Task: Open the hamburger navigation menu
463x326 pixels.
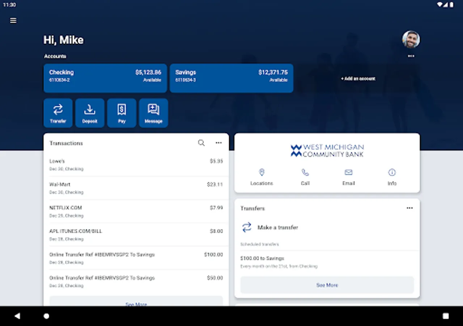Action: point(13,21)
